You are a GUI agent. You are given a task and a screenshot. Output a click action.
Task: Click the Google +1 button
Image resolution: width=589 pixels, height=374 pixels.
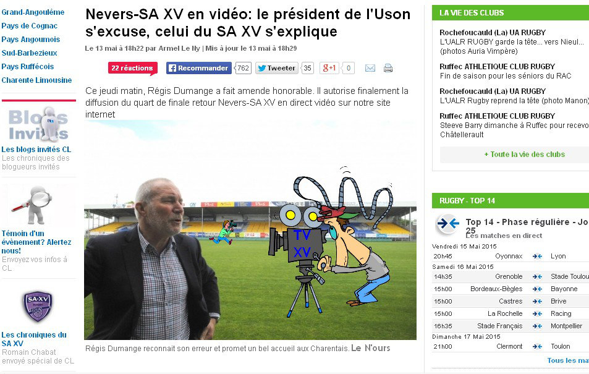(329, 68)
